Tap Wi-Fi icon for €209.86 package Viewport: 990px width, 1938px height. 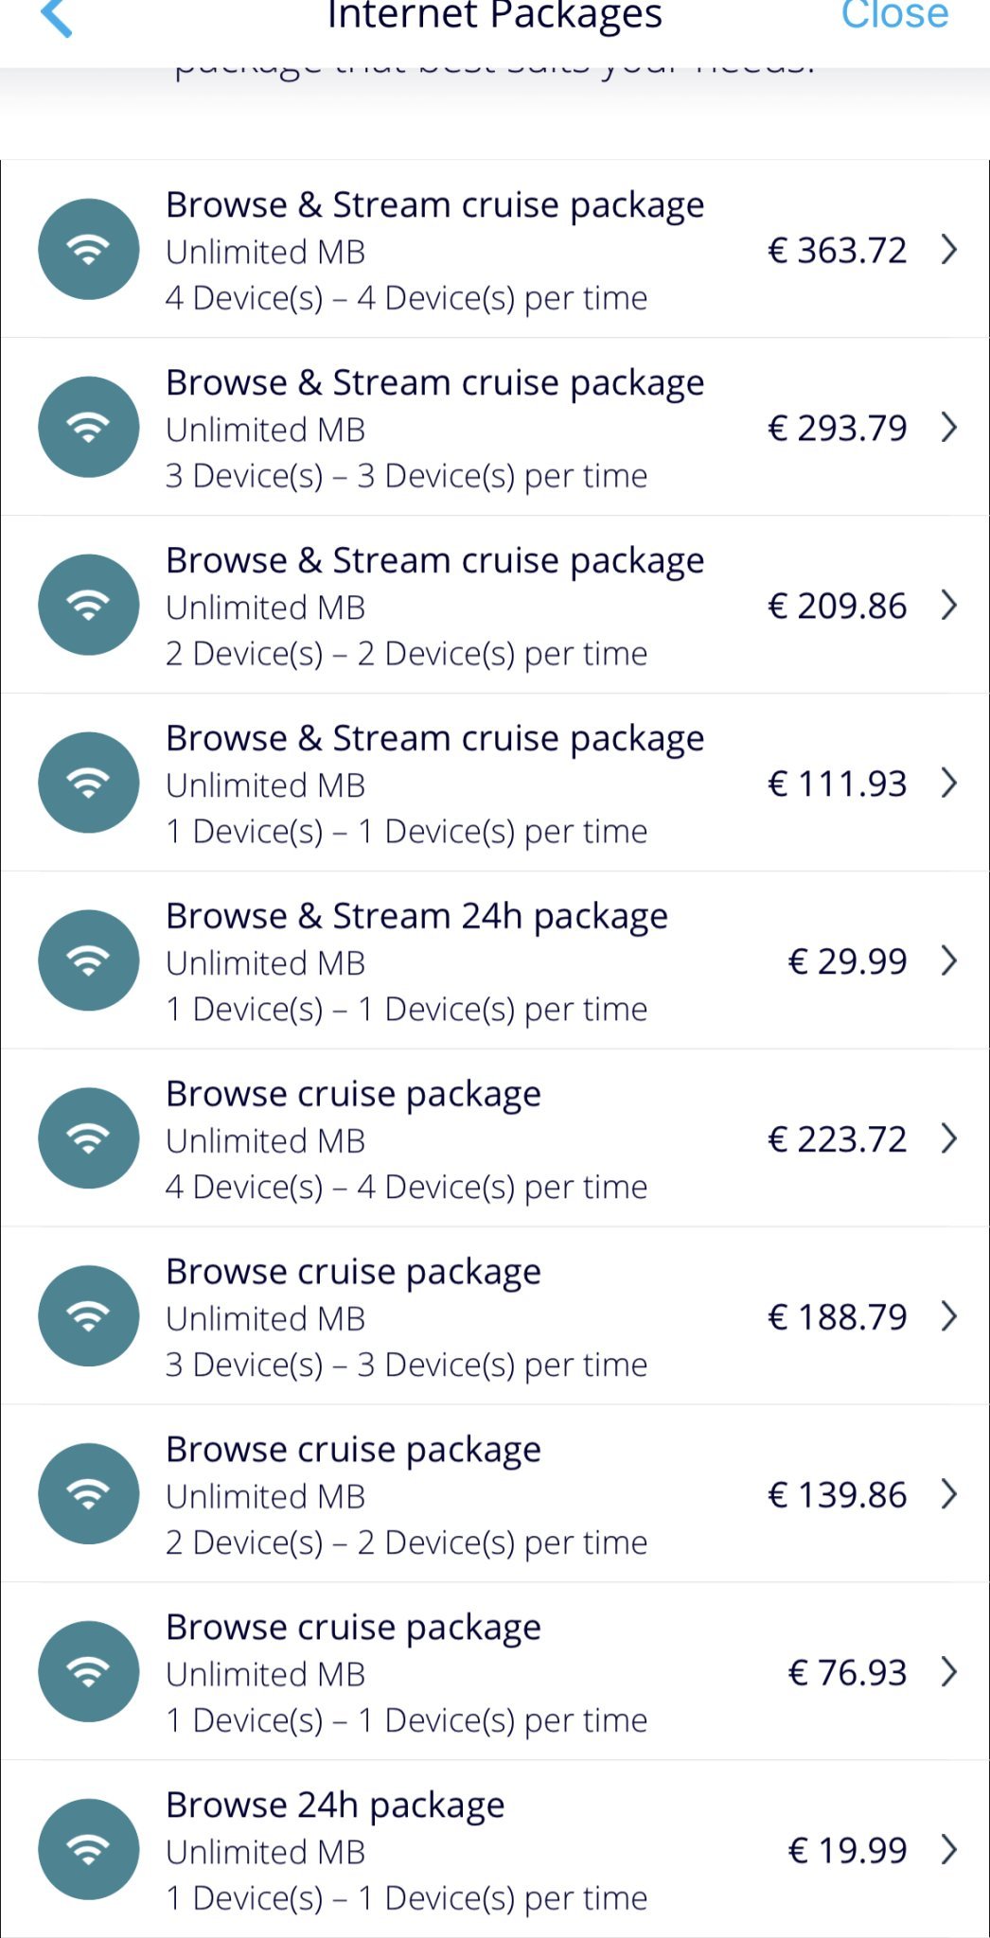(89, 605)
